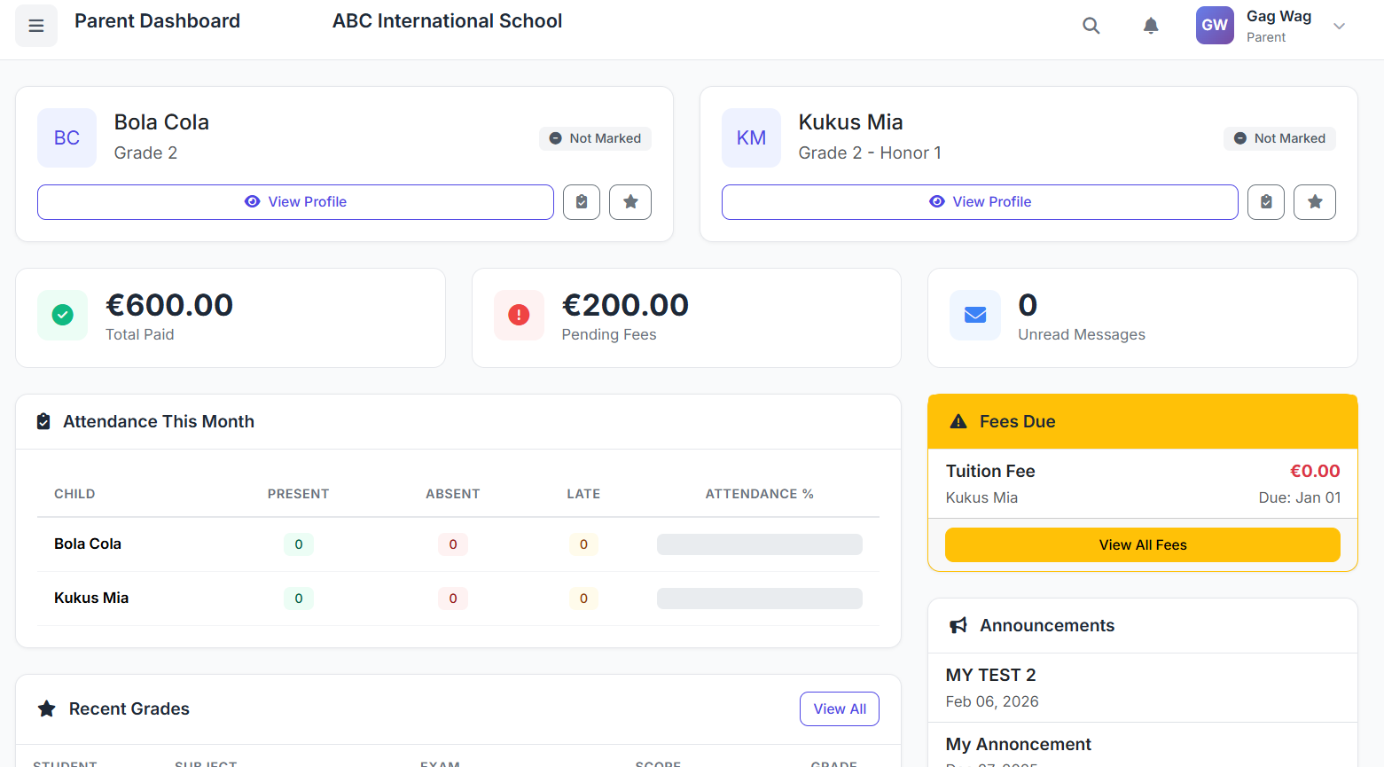The image size is (1384, 767).
Task: Click the €0.00 tuition amount
Action: click(1315, 471)
